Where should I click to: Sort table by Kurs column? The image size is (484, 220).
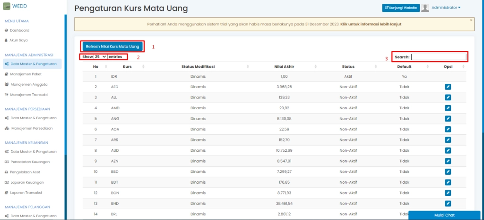[x=127, y=67]
